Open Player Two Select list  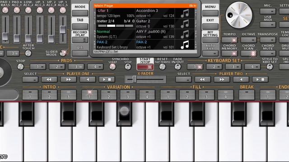point(184,79)
